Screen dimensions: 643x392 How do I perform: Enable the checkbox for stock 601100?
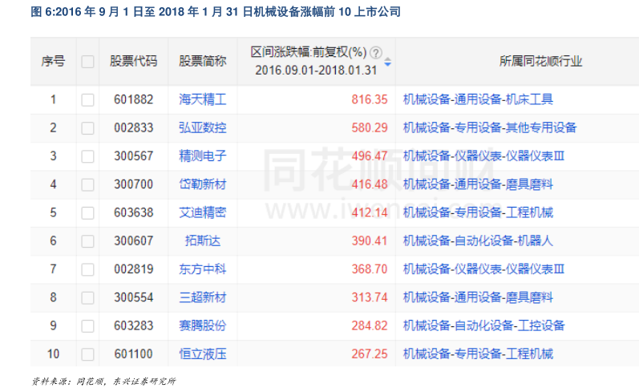[87, 354]
